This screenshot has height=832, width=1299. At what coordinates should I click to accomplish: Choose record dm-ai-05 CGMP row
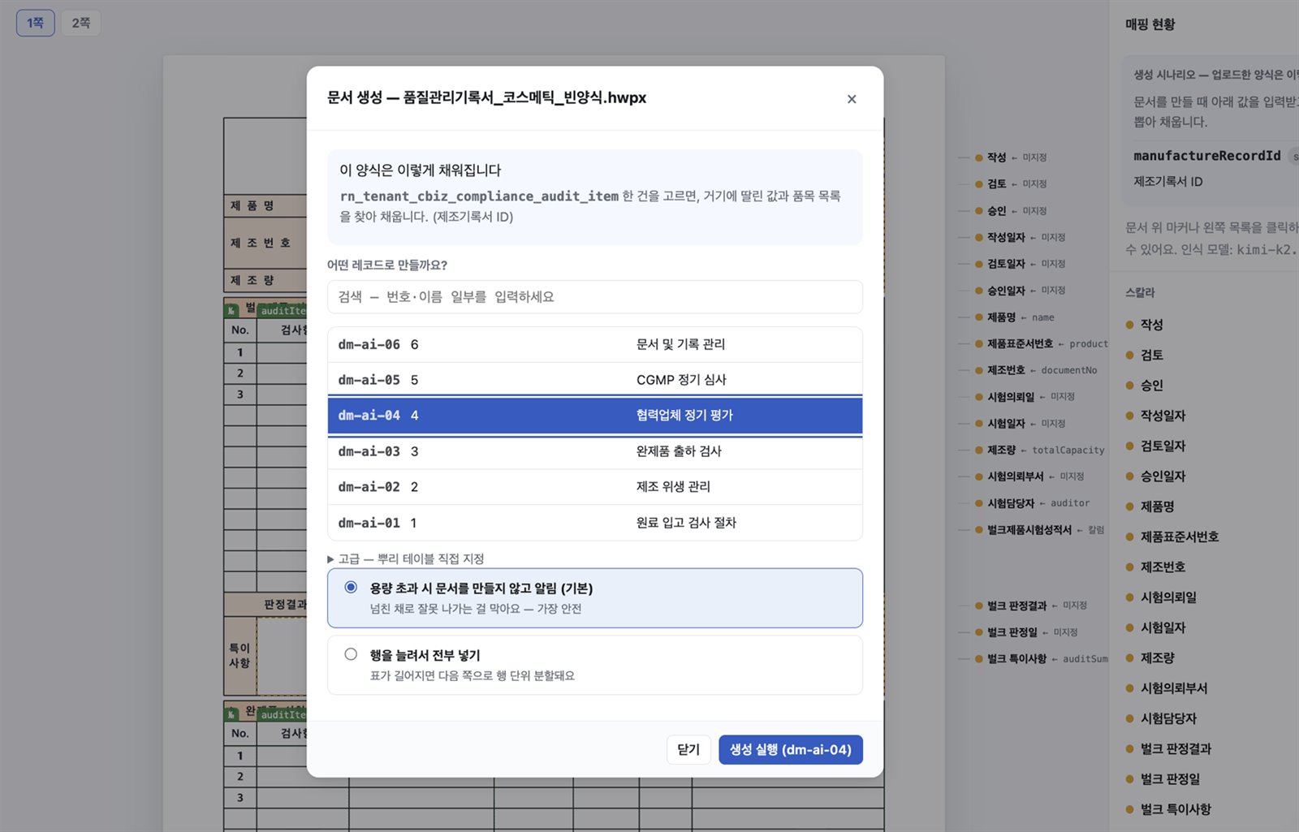click(x=594, y=380)
